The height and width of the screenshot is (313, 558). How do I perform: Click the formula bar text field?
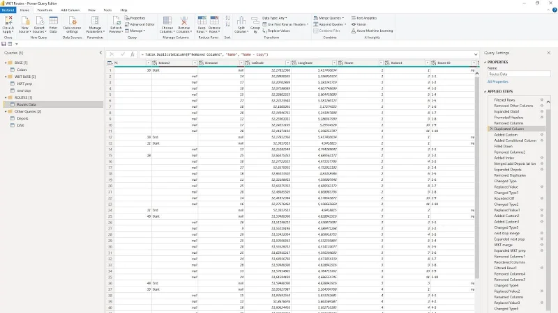click(306, 54)
